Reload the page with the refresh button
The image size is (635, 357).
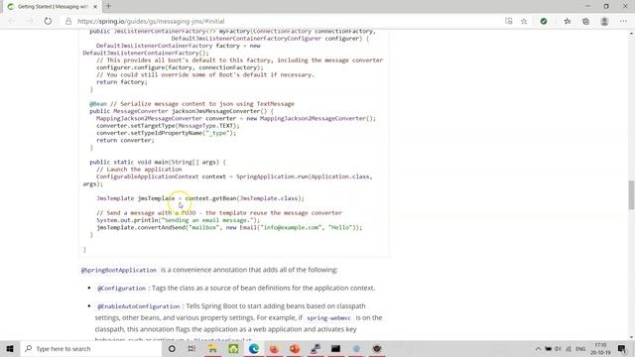(48, 21)
